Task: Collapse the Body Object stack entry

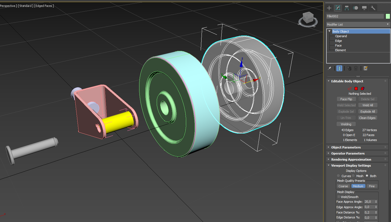Action: [329, 31]
